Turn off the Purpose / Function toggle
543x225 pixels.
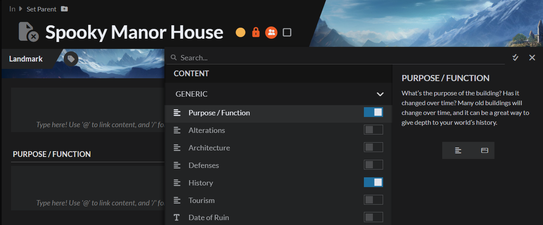pos(373,112)
